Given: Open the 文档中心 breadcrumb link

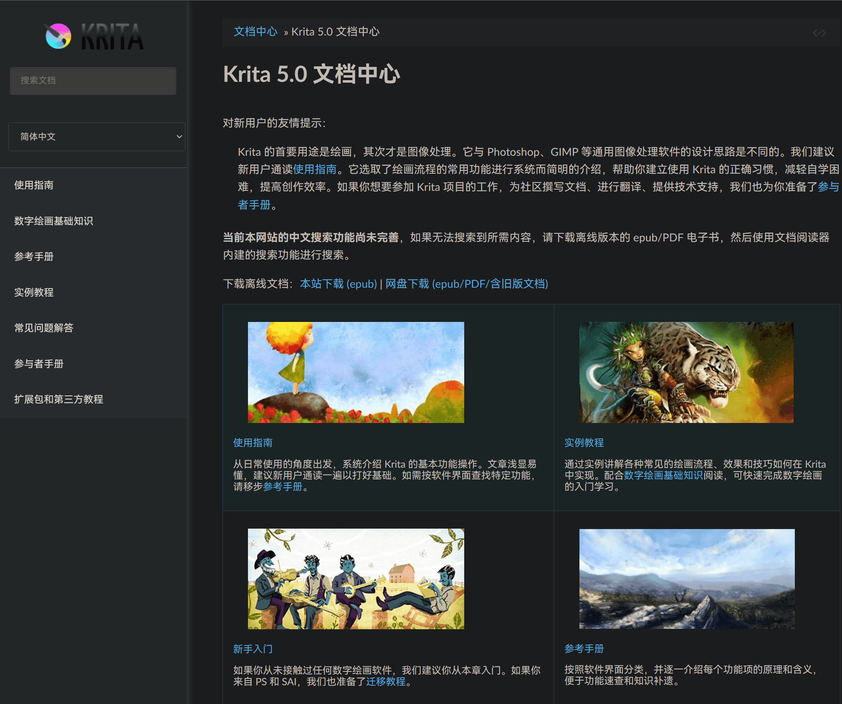Looking at the screenshot, I should click(x=255, y=31).
